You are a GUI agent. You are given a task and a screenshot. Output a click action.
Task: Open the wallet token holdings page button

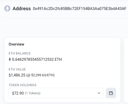coord(111,93)
